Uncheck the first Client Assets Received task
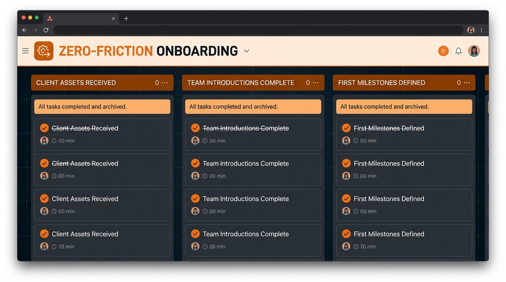 pyautogui.click(x=44, y=128)
